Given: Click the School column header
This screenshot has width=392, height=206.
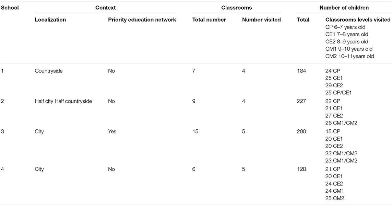Looking at the screenshot, I should pos(10,8).
